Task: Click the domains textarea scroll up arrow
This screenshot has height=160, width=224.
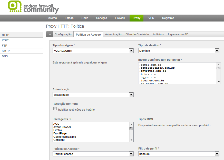Action: (219, 65)
